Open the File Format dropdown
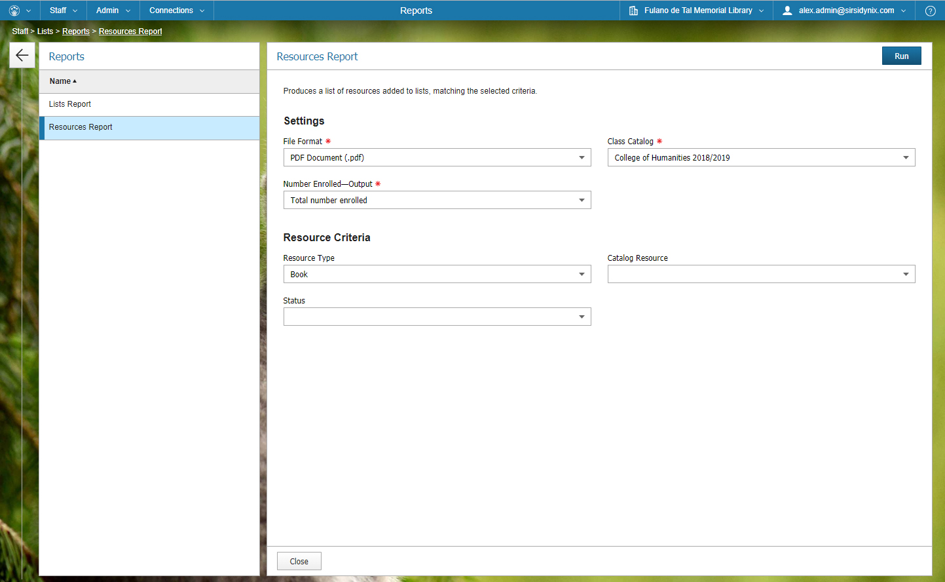The image size is (945, 582). point(437,157)
